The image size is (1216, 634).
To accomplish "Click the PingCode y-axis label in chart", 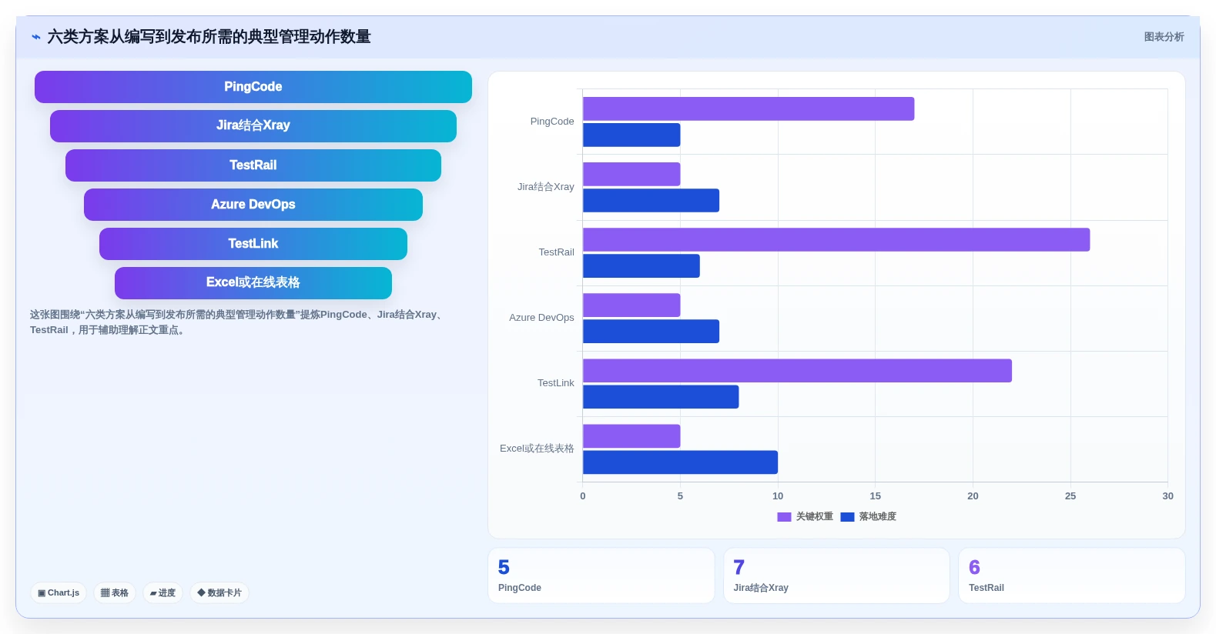I will [552, 122].
